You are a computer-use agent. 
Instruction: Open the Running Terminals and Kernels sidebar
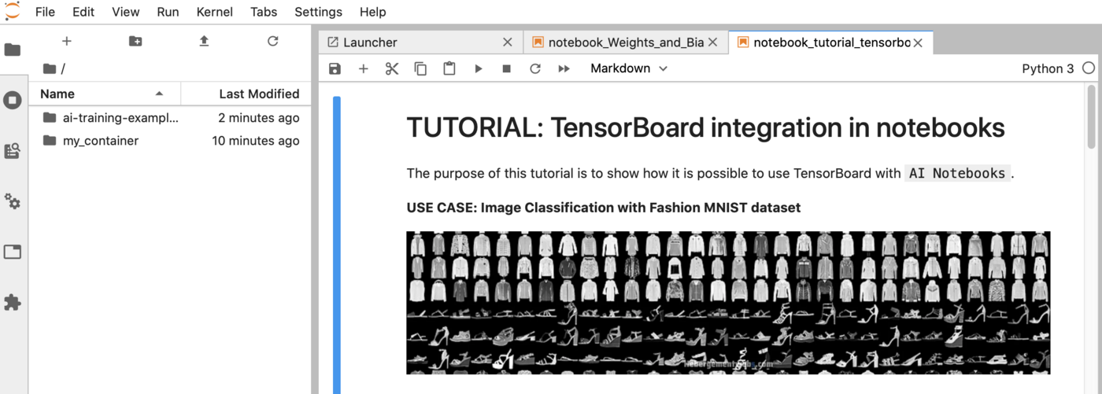13,100
